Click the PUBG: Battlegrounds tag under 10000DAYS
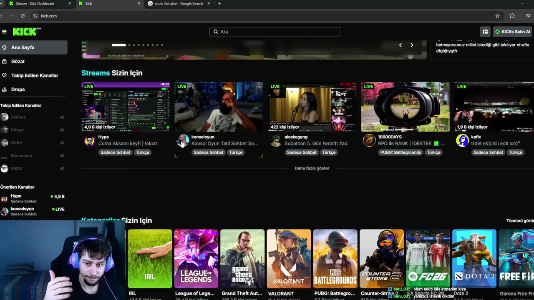Image resolution: width=534 pixels, height=300 pixels. [x=400, y=152]
